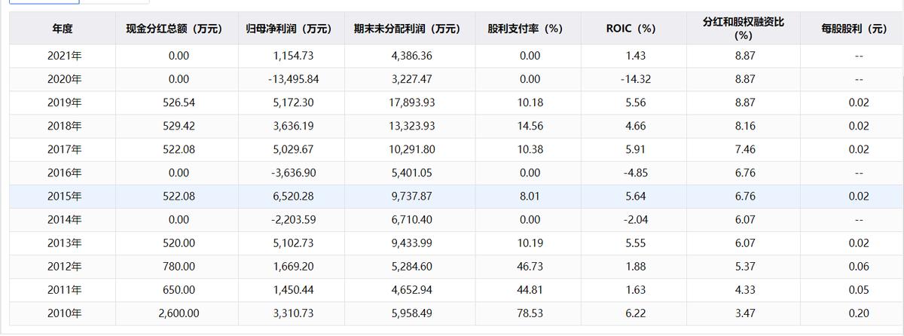This screenshot has height=336, width=904.
Task: Select the 2018年 year cell
Action: pyautogui.click(x=64, y=126)
